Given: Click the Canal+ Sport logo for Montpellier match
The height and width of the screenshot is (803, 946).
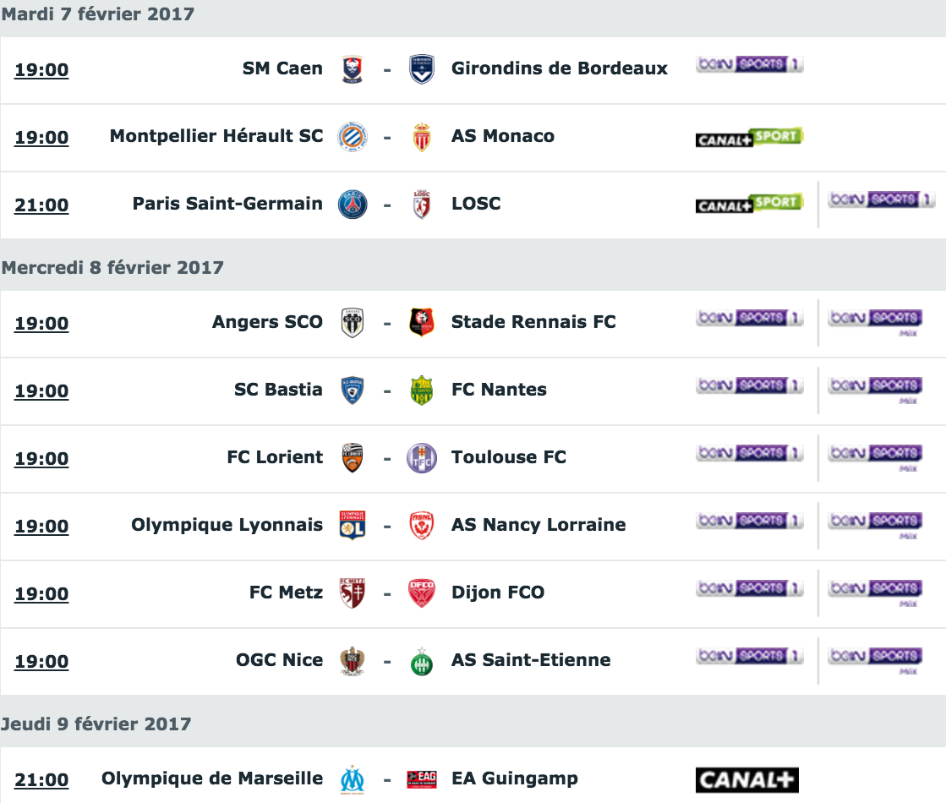Looking at the screenshot, I should (x=749, y=138).
